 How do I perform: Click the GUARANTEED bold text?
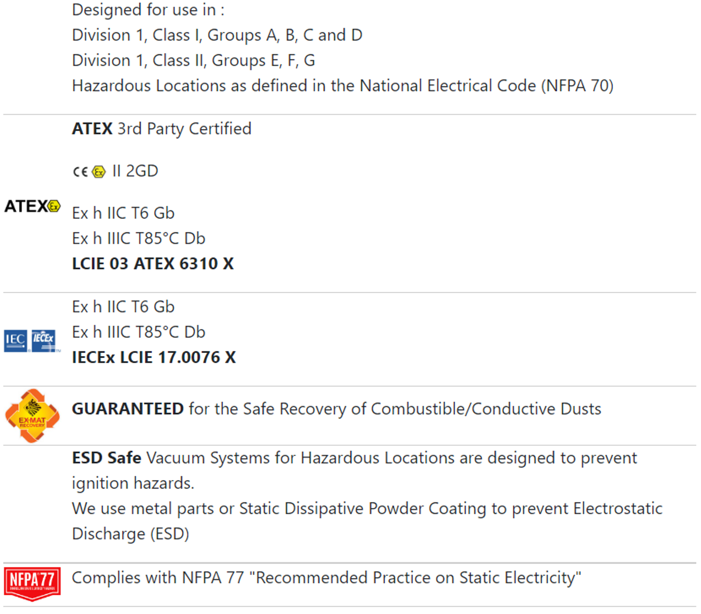pyautogui.click(x=128, y=409)
